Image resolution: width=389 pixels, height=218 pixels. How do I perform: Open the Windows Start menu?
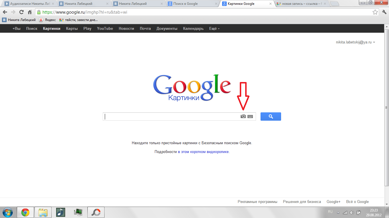click(7, 212)
